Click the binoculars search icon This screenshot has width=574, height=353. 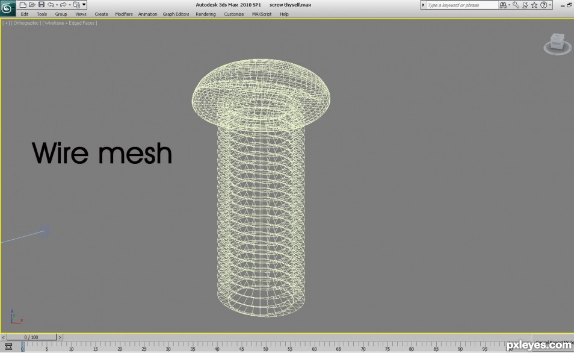pyautogui.click(x=503, y=5)
